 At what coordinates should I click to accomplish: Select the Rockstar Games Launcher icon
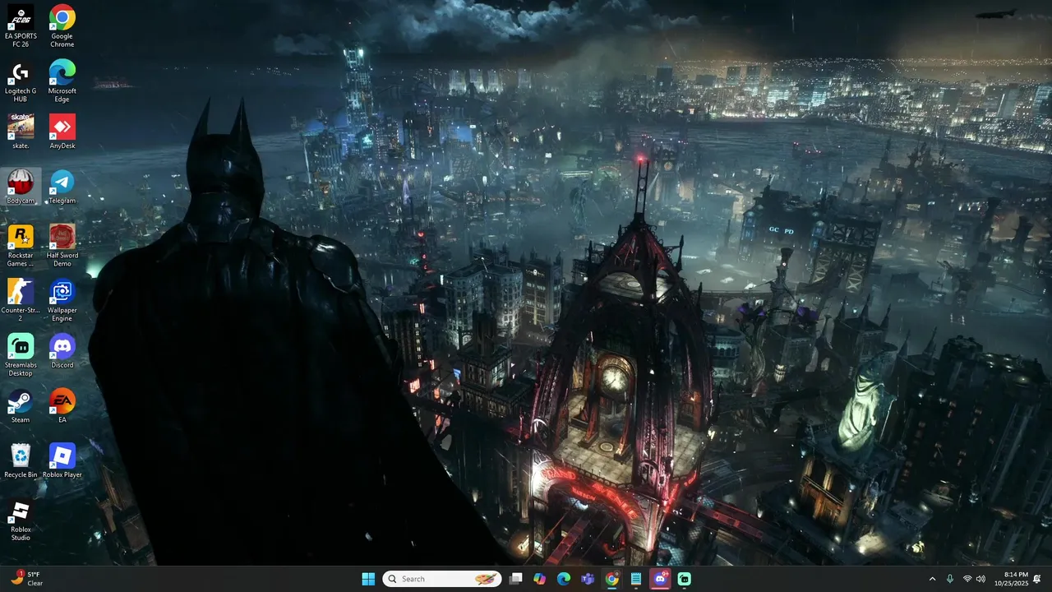tap(21, 245)
